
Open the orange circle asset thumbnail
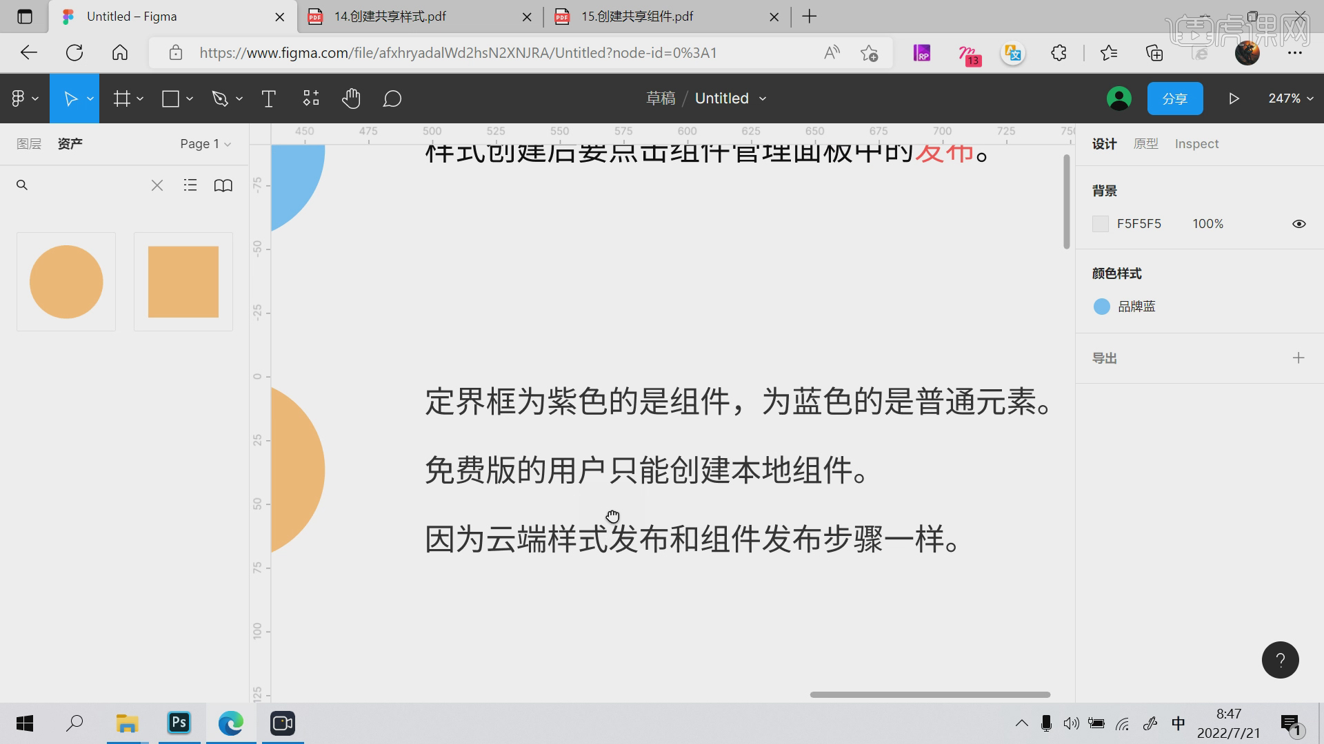pos(66,281)
